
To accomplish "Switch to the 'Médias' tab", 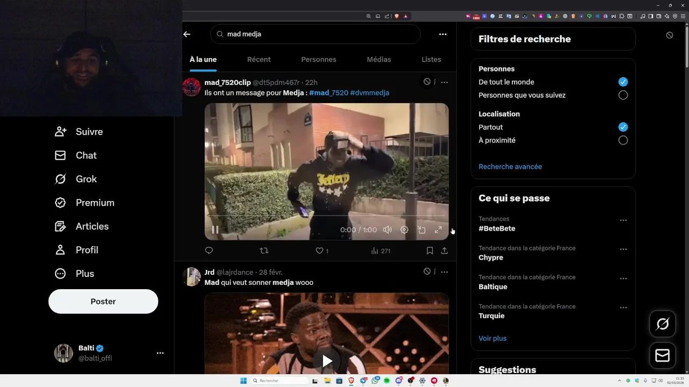I will (x=379, y=60).
